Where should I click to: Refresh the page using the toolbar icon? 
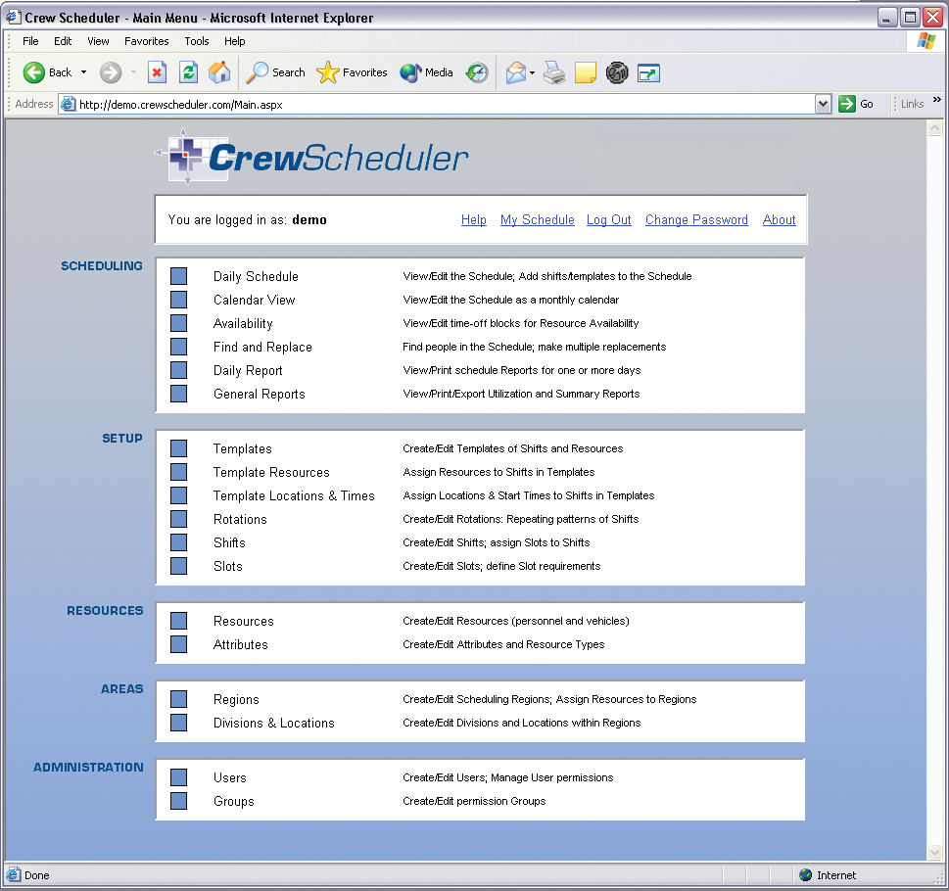(188, 72)
